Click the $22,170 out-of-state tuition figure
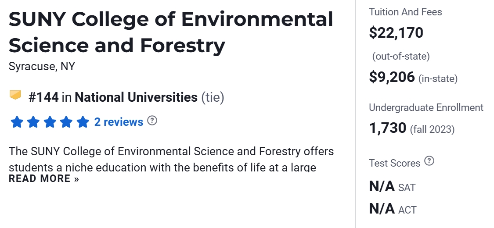This screenshot has height=228, width=494. click(x=396, y=33)
